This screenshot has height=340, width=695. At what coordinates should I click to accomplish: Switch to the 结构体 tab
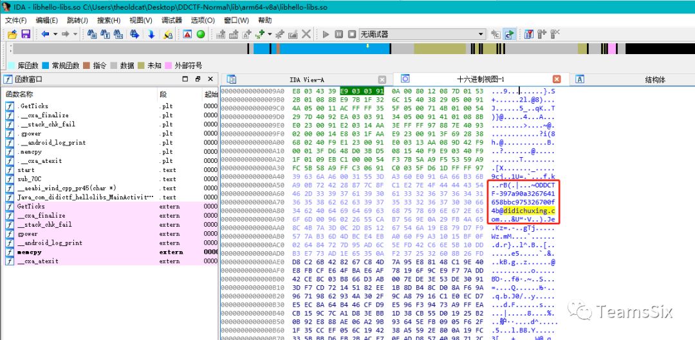655,80
